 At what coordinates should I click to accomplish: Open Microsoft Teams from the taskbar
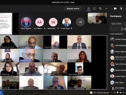(1, 93)
